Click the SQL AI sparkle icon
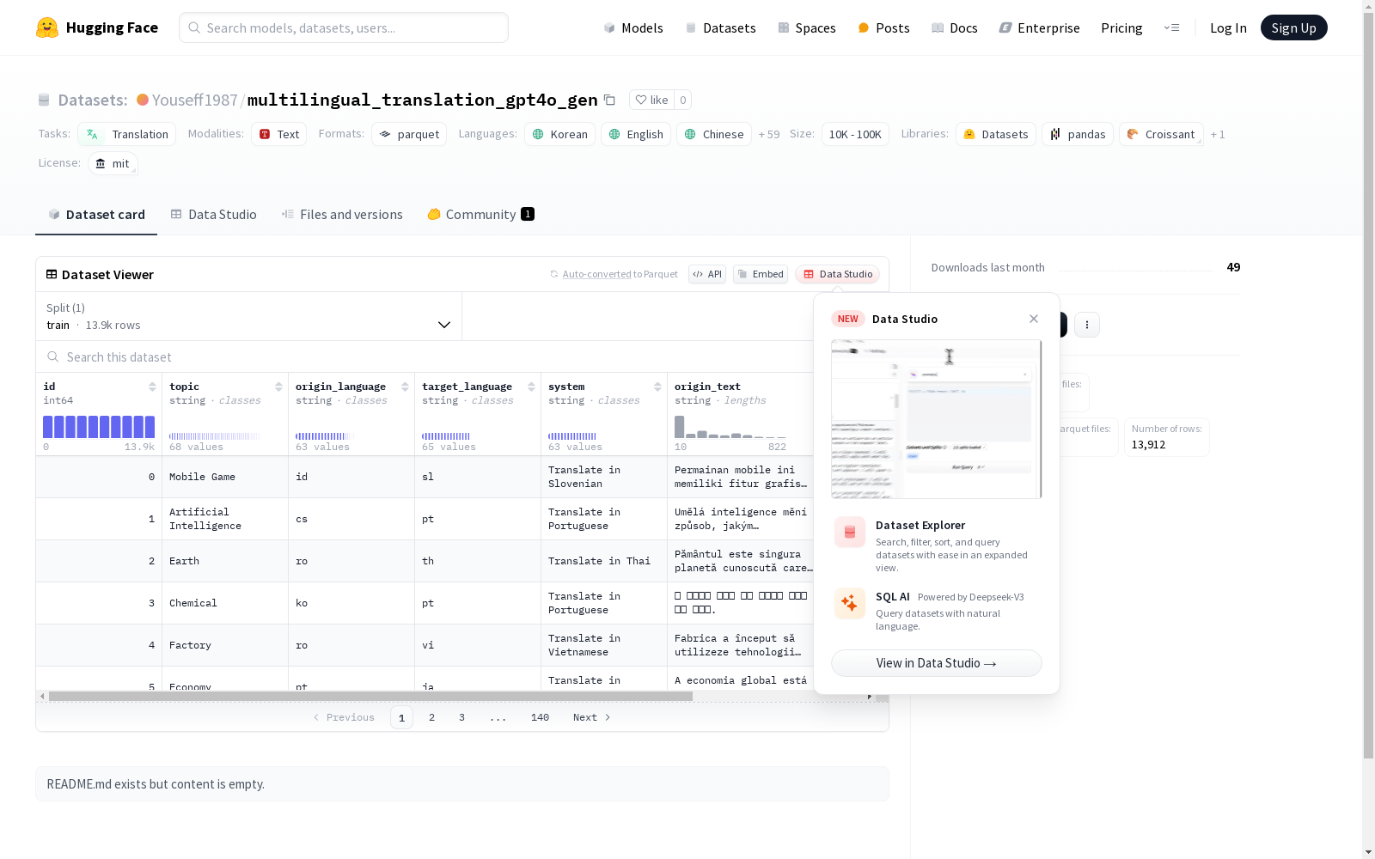Viewport: 1375px width, 859px height. [850, 603]
